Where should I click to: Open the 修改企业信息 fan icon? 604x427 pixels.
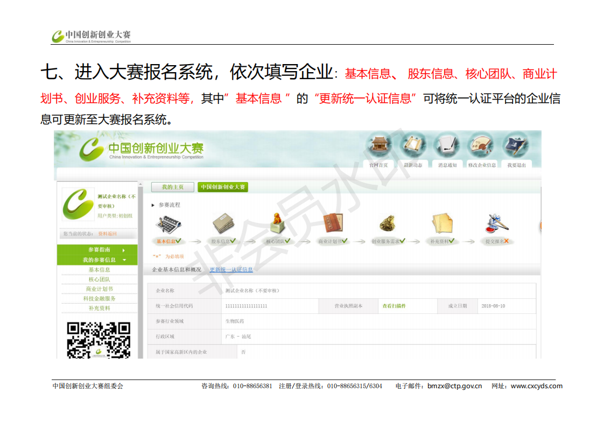[x=481, y=145]
